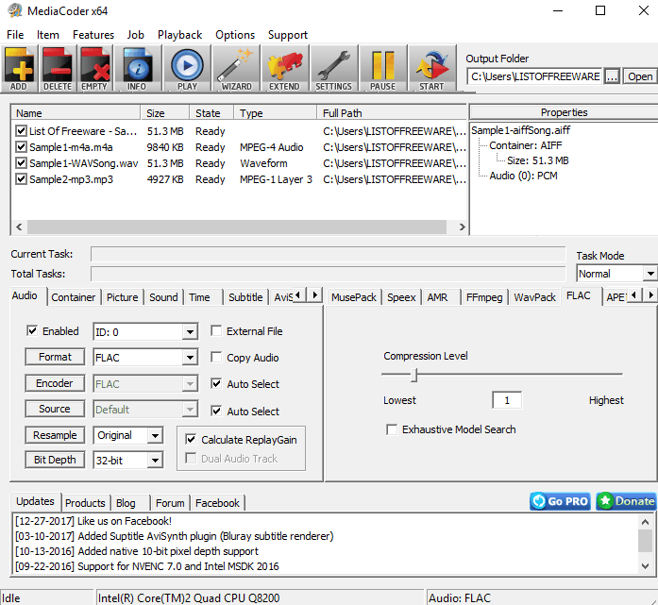Screen dimensions: 658x605
Task: Click the PLAY toolbar icon
Action: click(187, 69)
